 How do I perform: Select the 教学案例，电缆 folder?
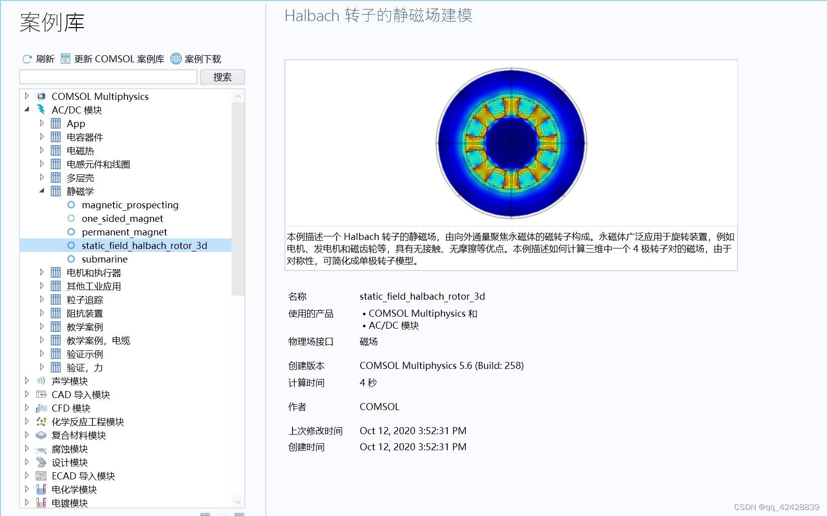[x=98, y=340]
